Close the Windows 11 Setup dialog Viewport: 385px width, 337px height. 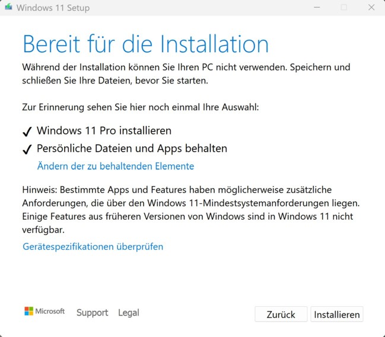point(371,7)
